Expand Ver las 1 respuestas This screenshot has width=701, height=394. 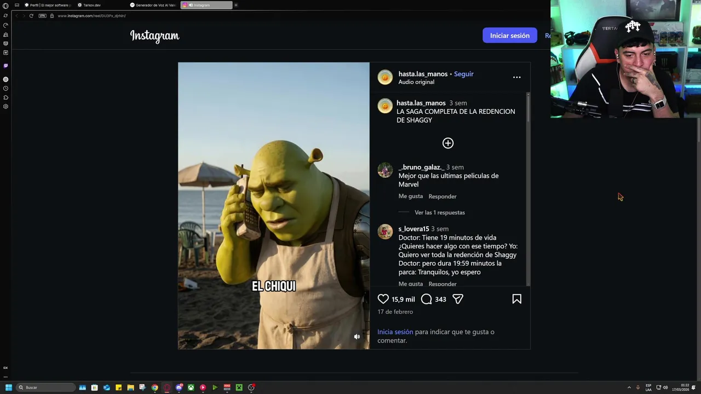point(439,212)
